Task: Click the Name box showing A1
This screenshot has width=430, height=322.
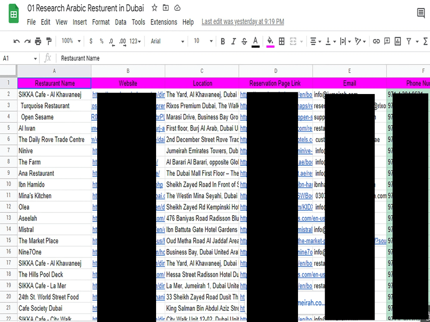Action: click(20, 58)
